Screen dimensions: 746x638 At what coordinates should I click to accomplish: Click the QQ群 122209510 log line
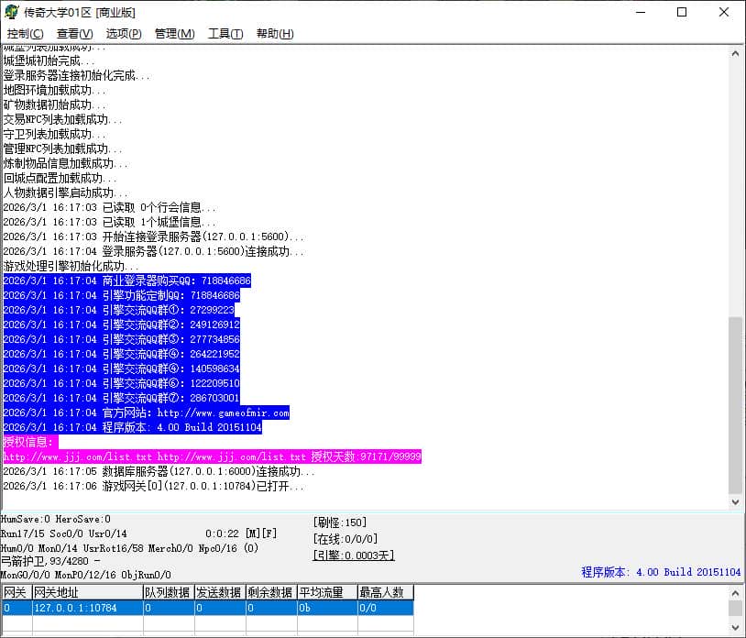coord(121,383)
